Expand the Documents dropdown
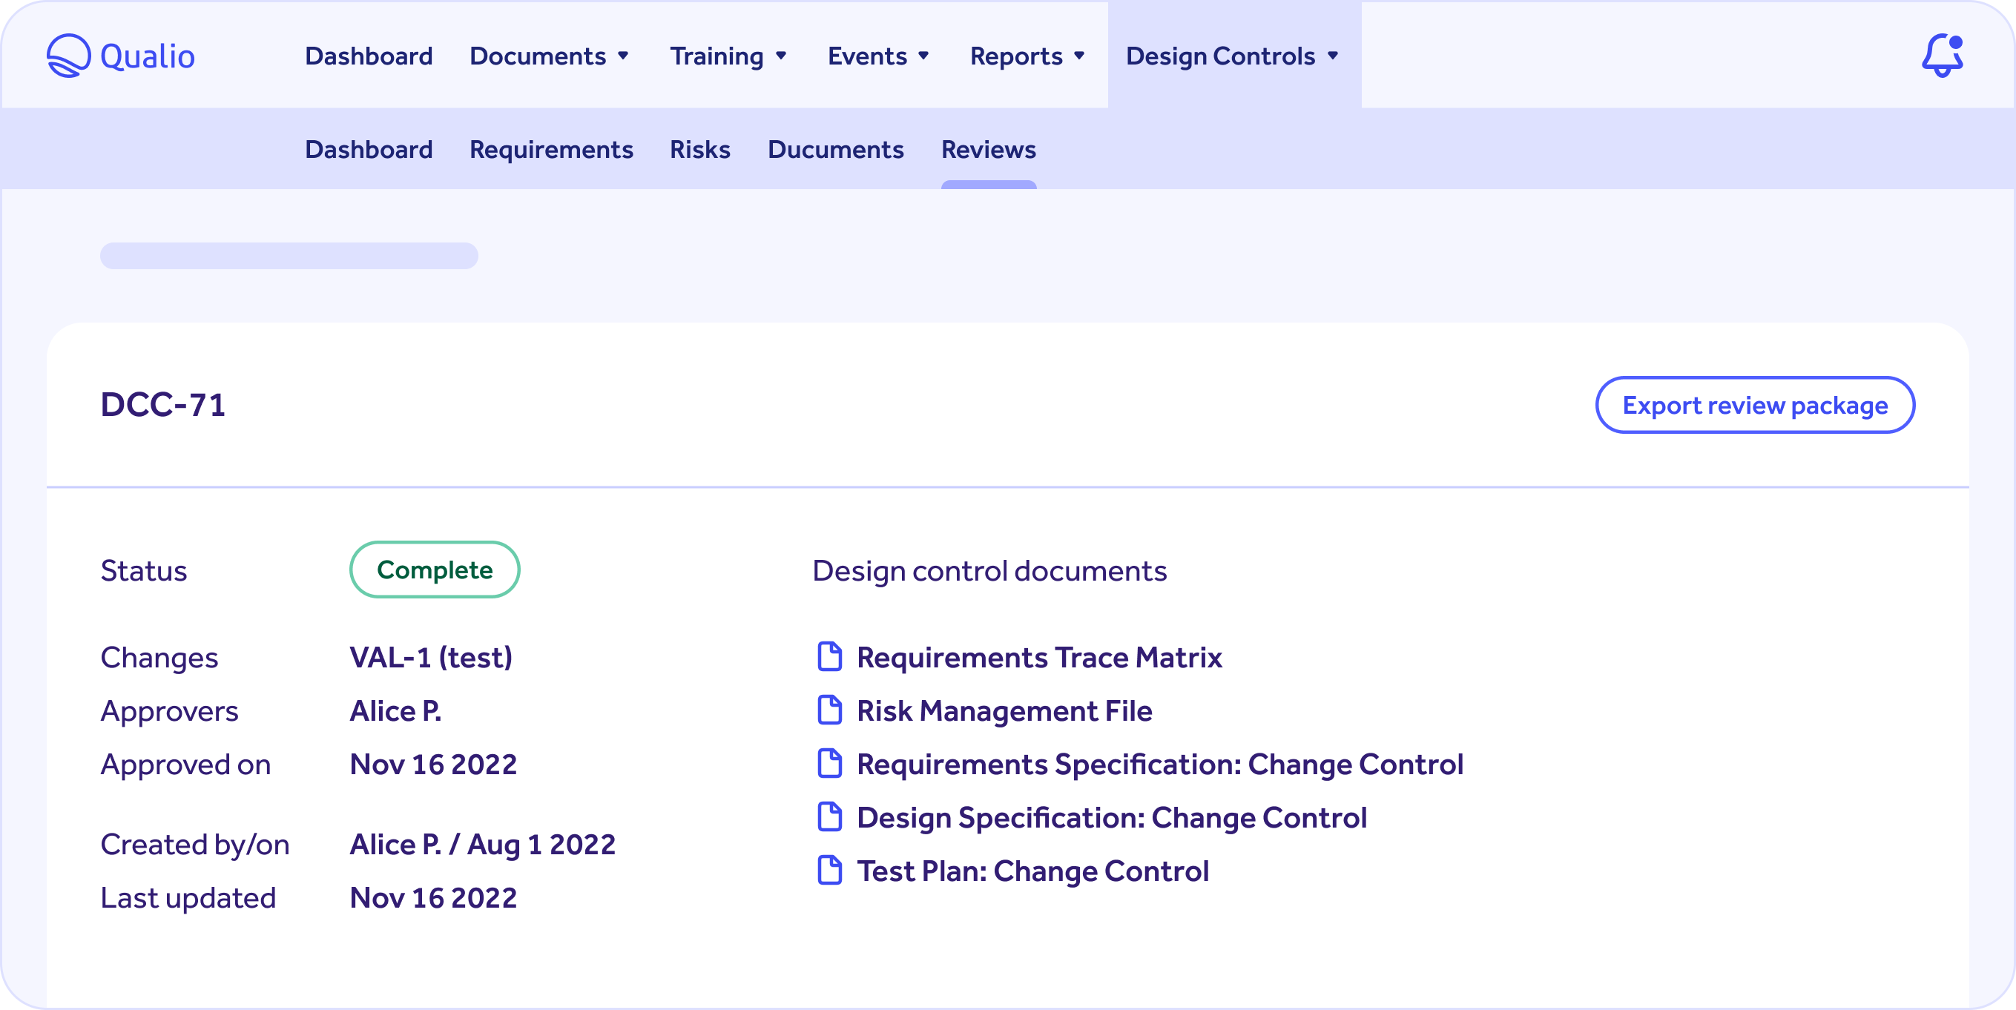 coord(550,56)
